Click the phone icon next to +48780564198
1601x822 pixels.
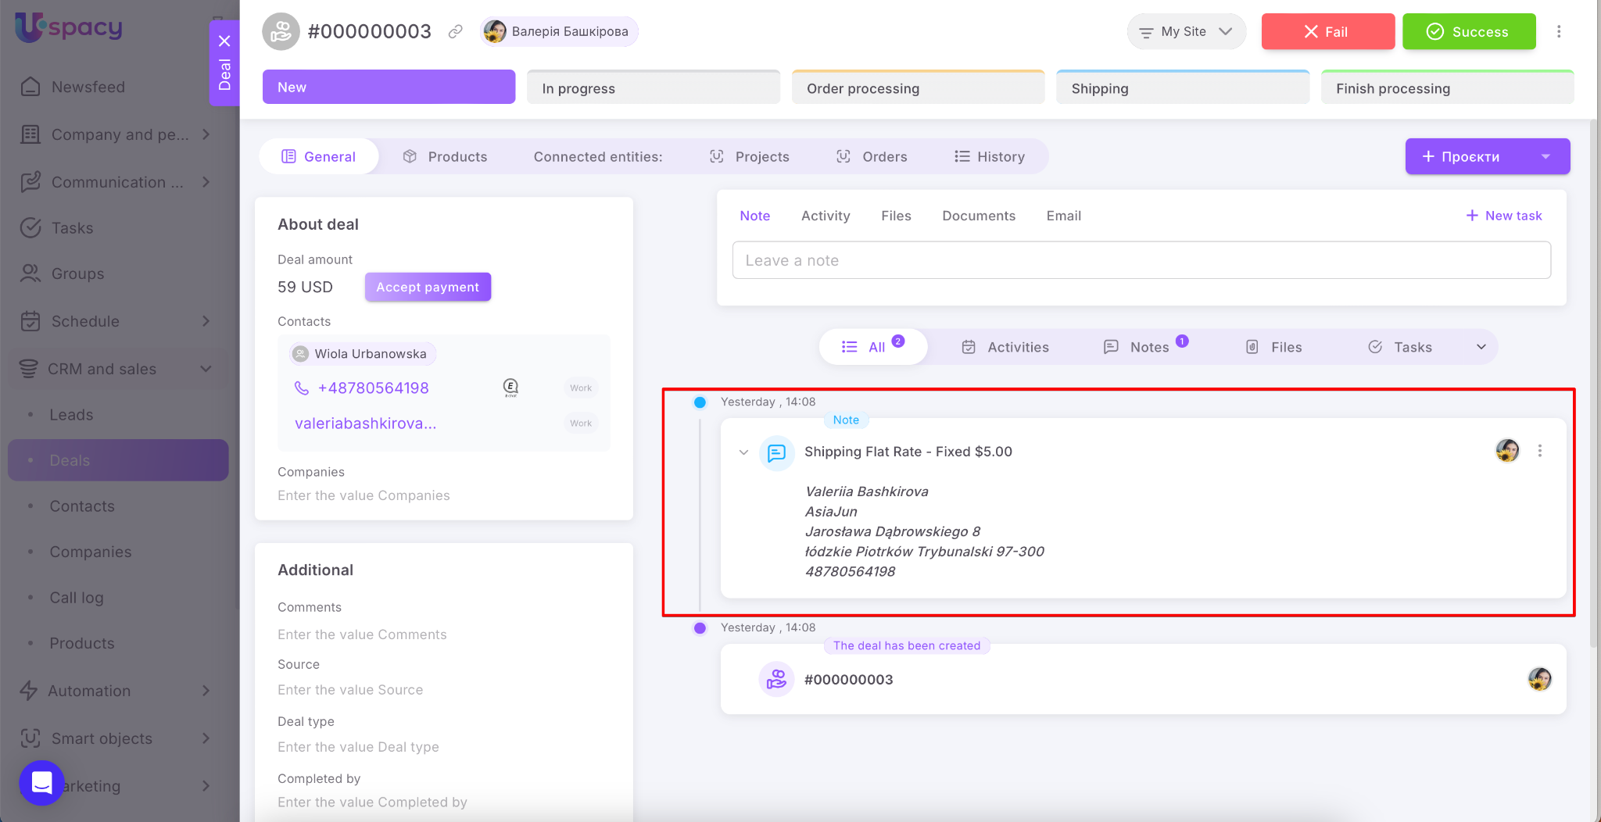click(x=301, y=388)
